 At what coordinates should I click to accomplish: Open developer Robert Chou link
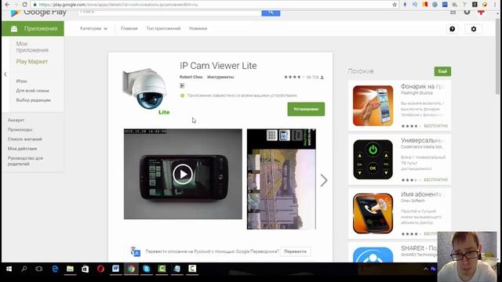[x=191, y=77]
